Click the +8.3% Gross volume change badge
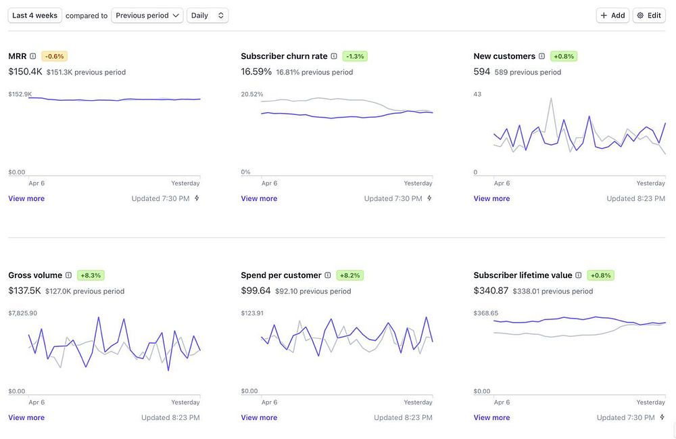 (91, 275)
